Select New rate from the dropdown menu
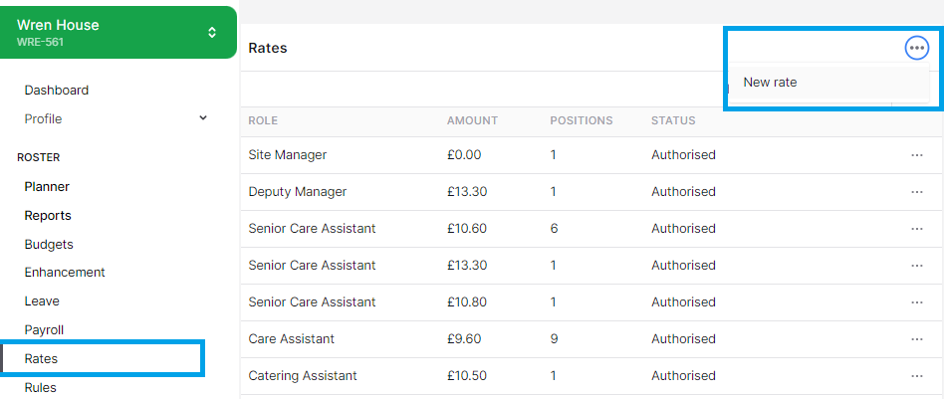 770,83
